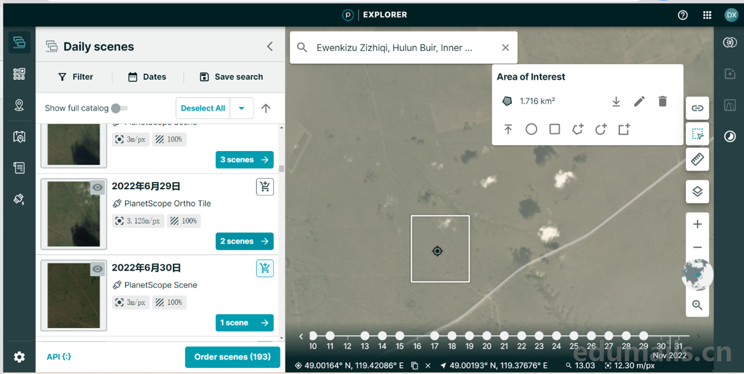Open the Dates selector
This screenshot has height=374, width=744.
point(147,77)
